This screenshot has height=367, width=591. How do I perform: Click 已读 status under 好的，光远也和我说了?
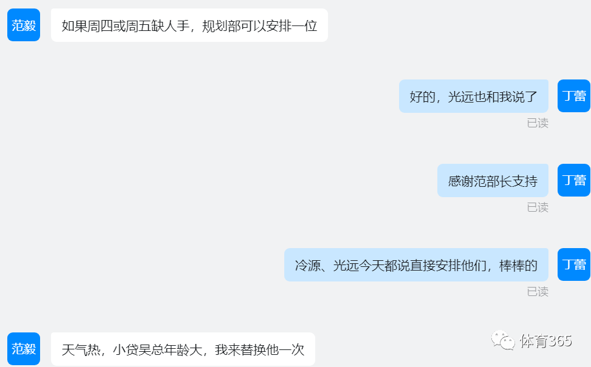coord(538,123)
